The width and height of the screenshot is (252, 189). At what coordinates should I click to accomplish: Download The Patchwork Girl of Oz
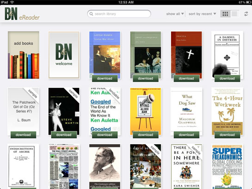point(23,135)
